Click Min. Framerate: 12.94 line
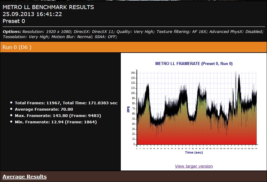The image size is (267, 182). 56,122
